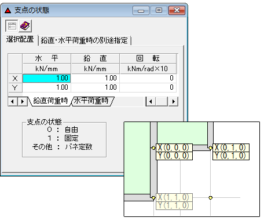Click the Y(1, 1, 0) support label
Viewport: 264px width, 221px height.
point(174,205)
